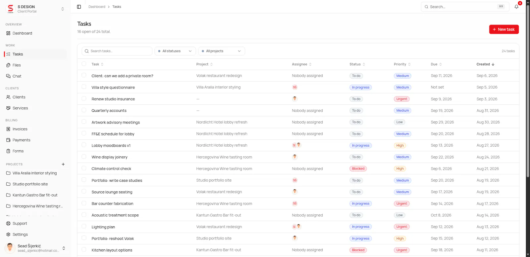Go to Dashboard in sidebar
This screenshot has width=530, height=257.
coord(35,33)
